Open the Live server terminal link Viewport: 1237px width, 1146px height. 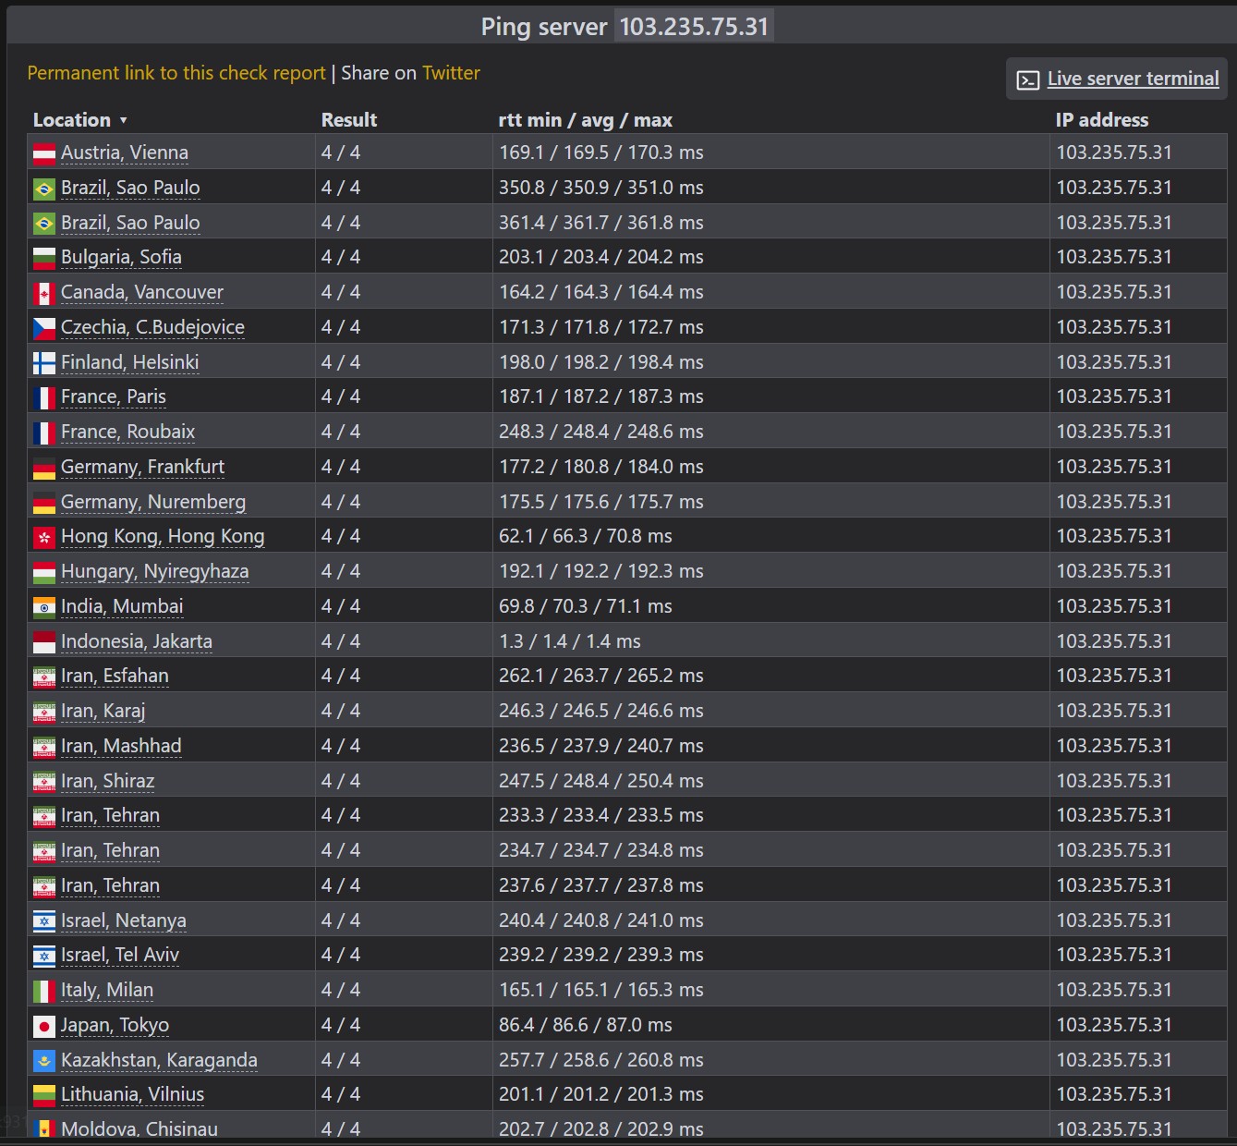click(1133, 79)
